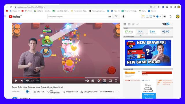Bookmark this page with the star
Viewport: 185px width, 104px height.
point(158,7)
